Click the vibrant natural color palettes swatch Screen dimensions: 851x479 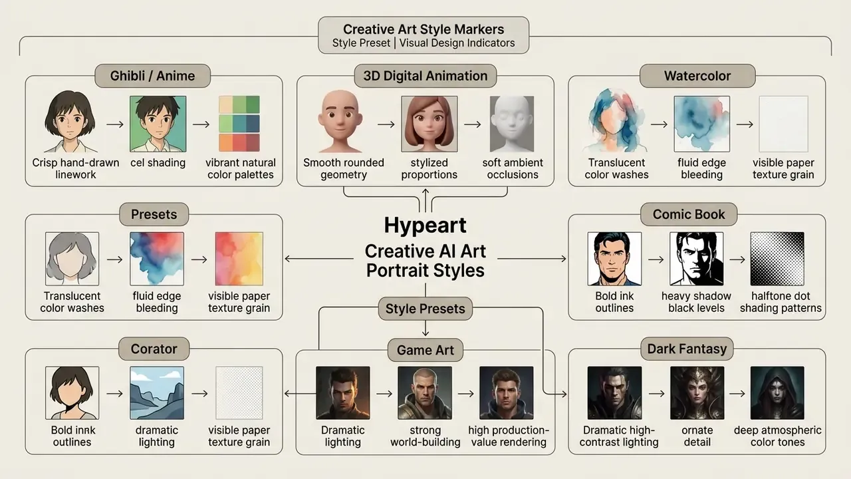[x=239, y=124]
